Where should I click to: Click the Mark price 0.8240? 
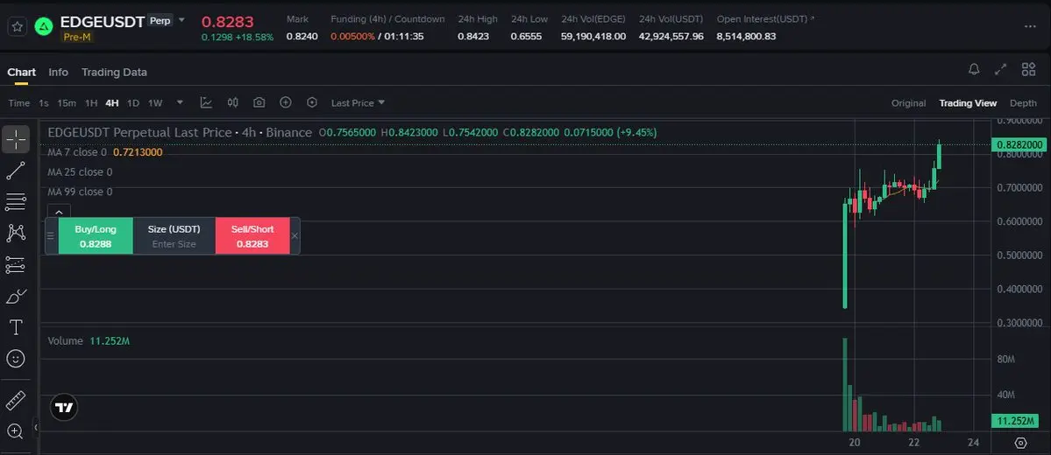[x=302, y=36]
